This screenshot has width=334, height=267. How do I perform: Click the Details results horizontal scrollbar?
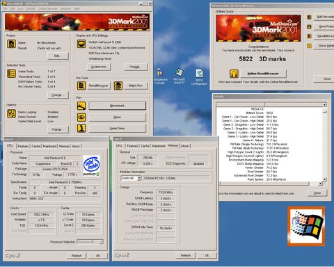tap(271, 184)
